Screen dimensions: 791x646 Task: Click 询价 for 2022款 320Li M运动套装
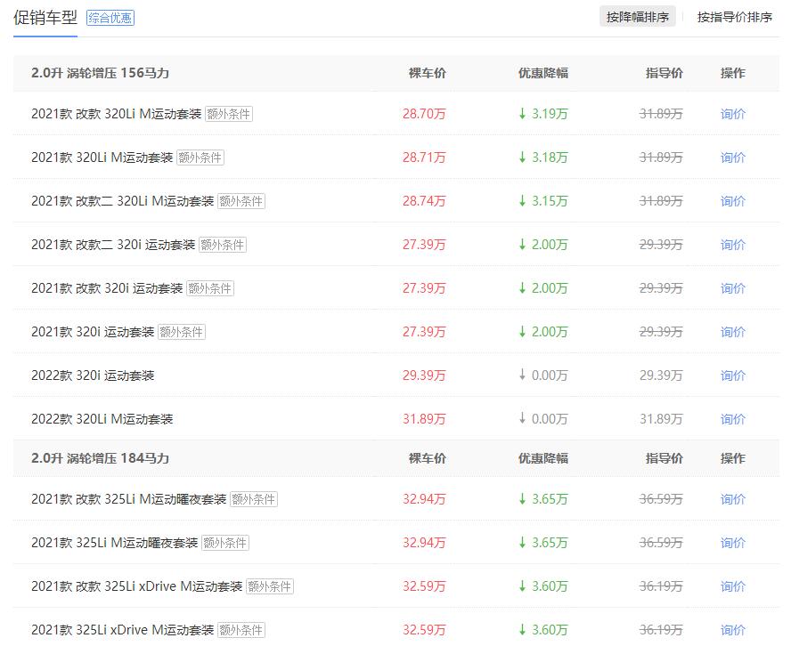tap(732, 419)
